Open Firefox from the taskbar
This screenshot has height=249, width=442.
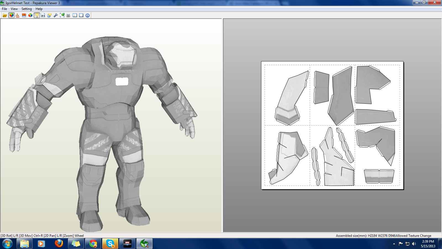tap(59, 244)
